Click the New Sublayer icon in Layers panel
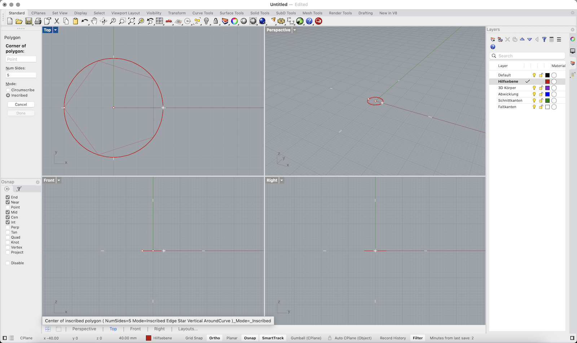 (x=500, y=39)
